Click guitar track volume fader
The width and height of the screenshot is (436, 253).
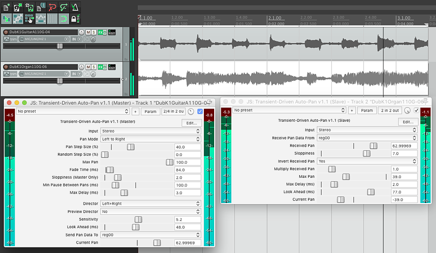tap(60, 46)
